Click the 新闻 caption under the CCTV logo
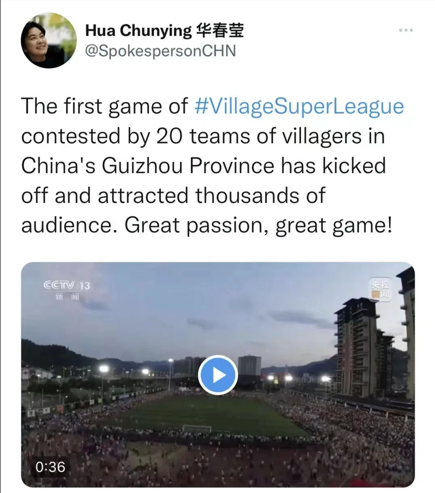The height and width of the screenshot is (493, 435). (66, 297)
